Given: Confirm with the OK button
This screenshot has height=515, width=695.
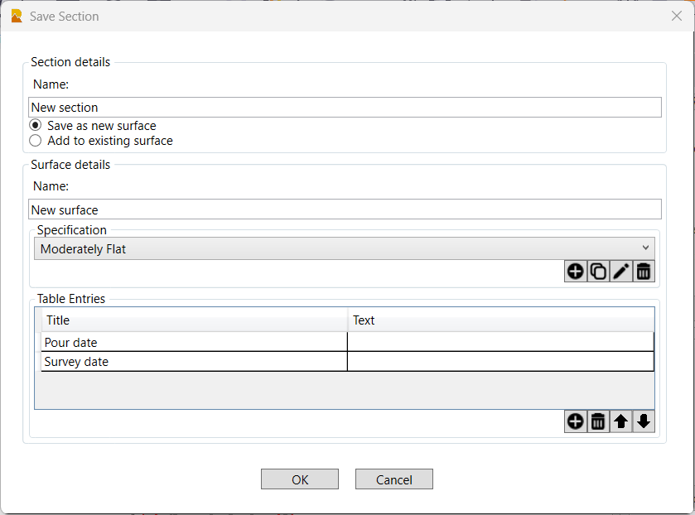Looking at the screenshot, I should 300,479.
